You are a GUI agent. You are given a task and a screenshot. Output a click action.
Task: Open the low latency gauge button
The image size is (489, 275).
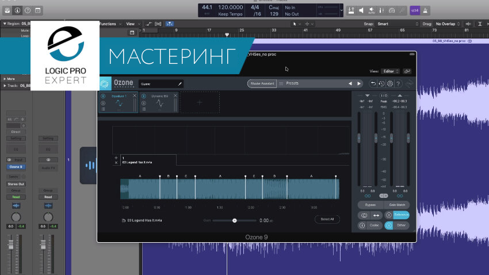pyautogui.click(x=392, y=10)
